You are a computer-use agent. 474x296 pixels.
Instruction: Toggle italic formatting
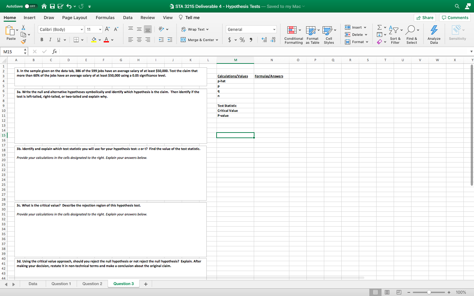[50, 39]
